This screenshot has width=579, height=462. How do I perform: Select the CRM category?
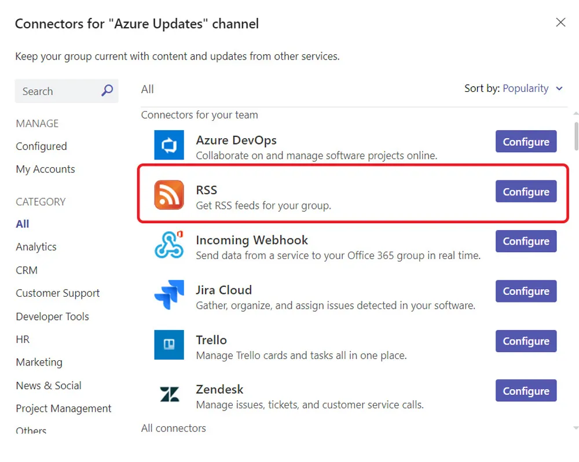point(27,270)
